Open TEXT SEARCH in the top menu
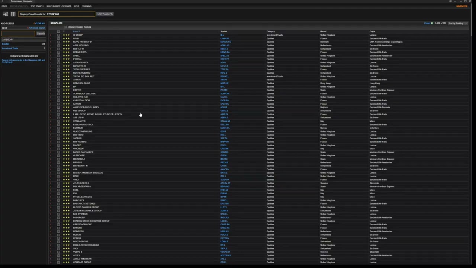 coord(37,6)
